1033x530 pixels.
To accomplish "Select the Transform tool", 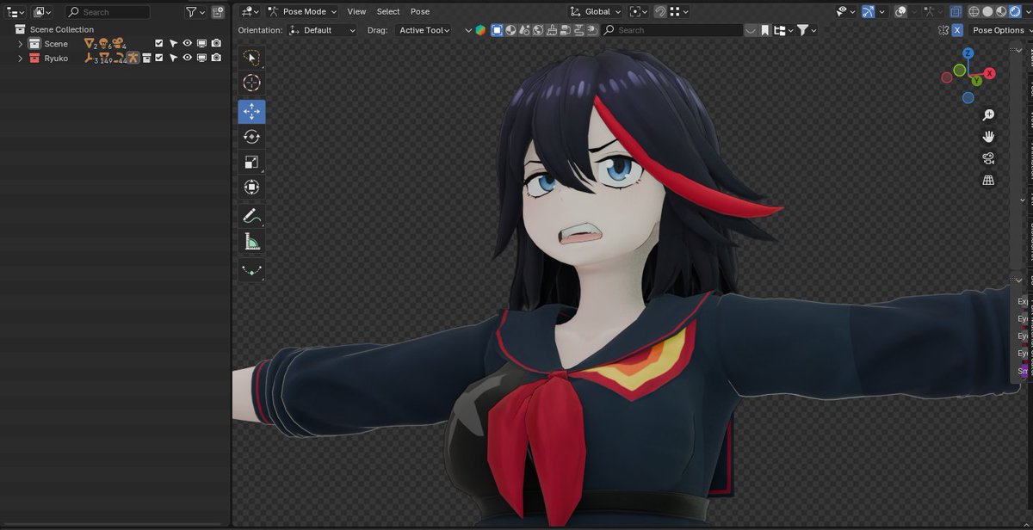I will point(251,187).
